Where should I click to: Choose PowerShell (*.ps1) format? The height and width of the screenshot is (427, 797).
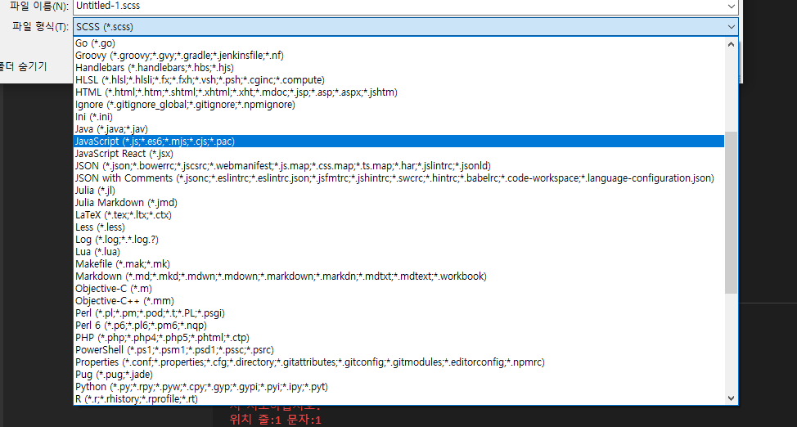tap(399, 350)
